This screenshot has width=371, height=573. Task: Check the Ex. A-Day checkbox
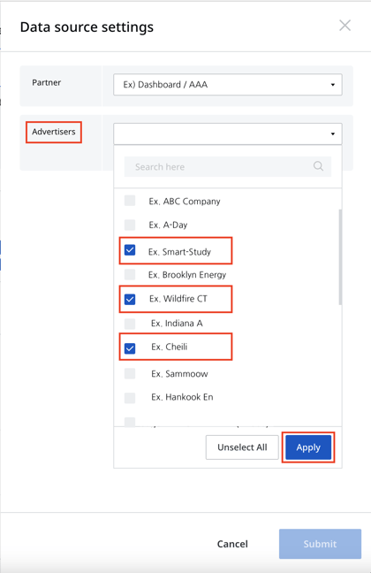tap(130, 225)
